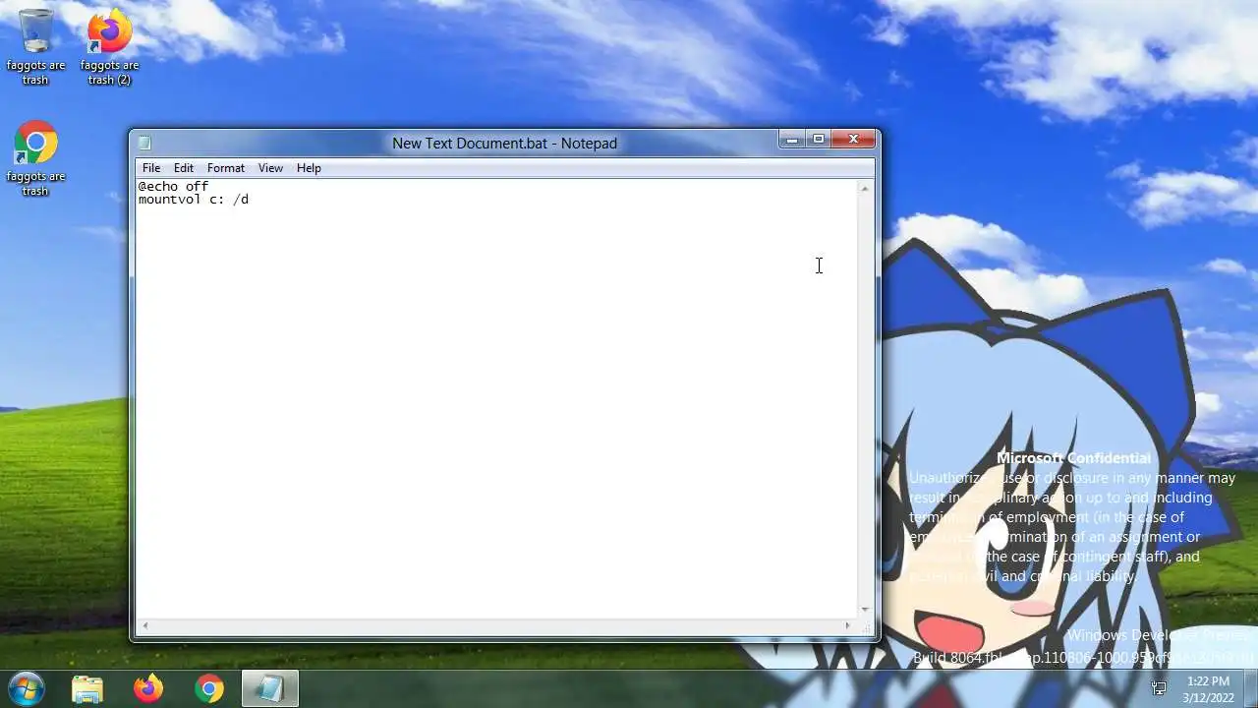
Task: Place the cursor in the 'mountvol c: /d' line
Action: pyautogui.click(x=194, y=200)
